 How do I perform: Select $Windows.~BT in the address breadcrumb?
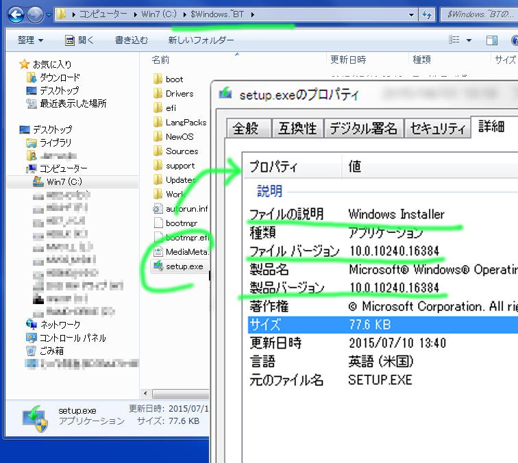pyautogui.click(x=217, y=14)
